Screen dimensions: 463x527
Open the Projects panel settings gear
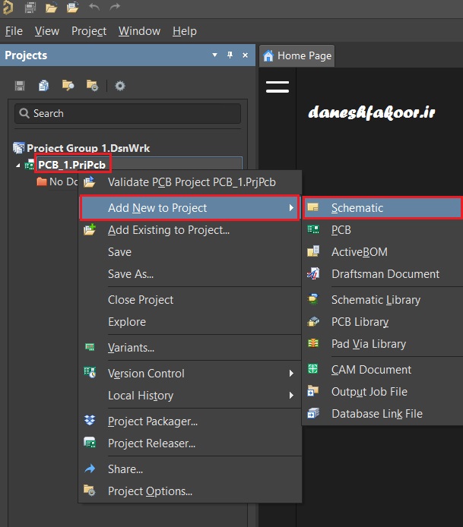click(120, 86)
